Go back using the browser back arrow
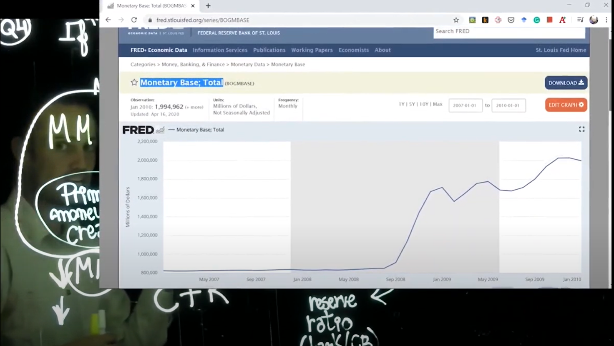The width and height of the screenshot is (614, 346). point(108,20)
